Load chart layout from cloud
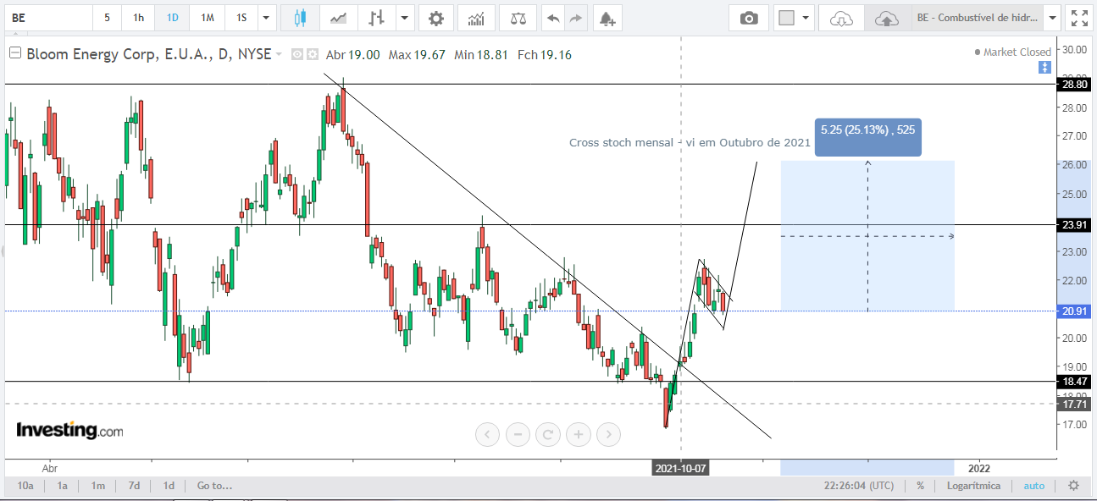The height and width of the screenshot is (501, 1097). (841, 18)
